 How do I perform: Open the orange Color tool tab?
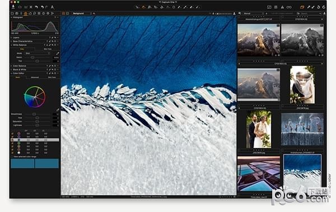pos(26,13)
